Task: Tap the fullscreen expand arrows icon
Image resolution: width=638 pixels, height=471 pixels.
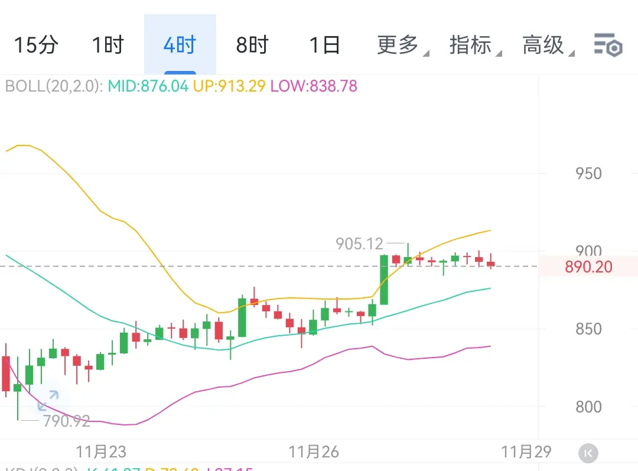Action: pos(48,400)
